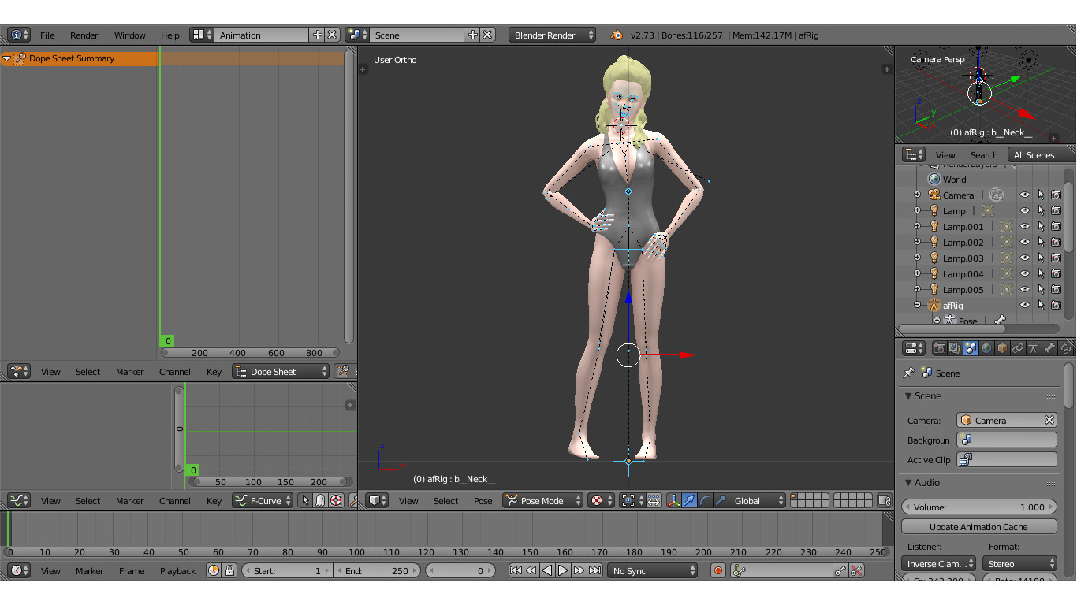Toggle selectability of Lamp.002
The height and width of the screenshot is (605, 1077).
1041,242
